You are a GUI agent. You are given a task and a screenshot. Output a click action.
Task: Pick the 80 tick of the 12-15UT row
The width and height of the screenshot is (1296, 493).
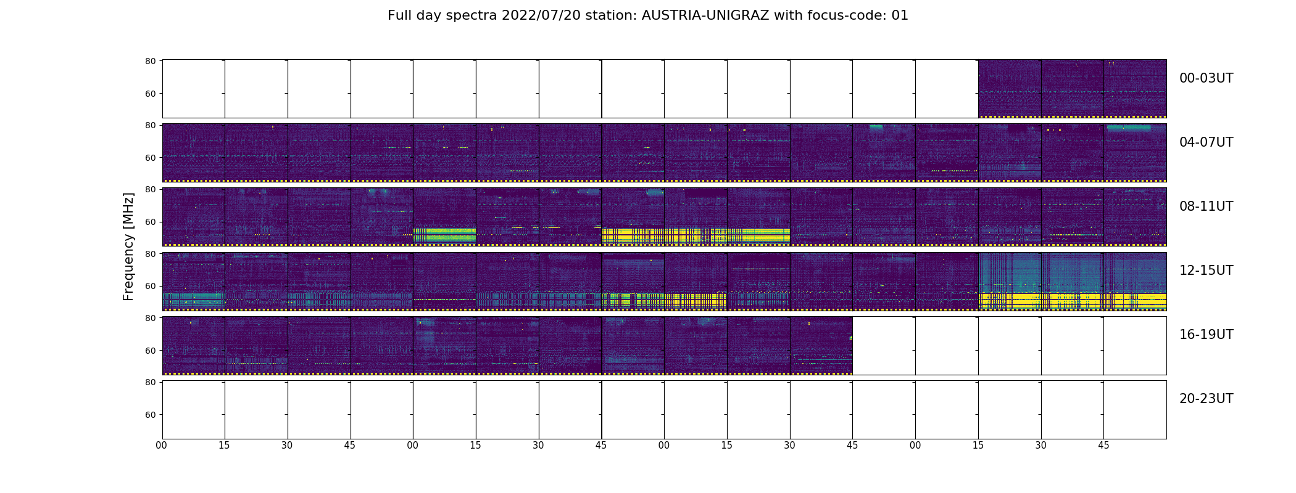150,253
